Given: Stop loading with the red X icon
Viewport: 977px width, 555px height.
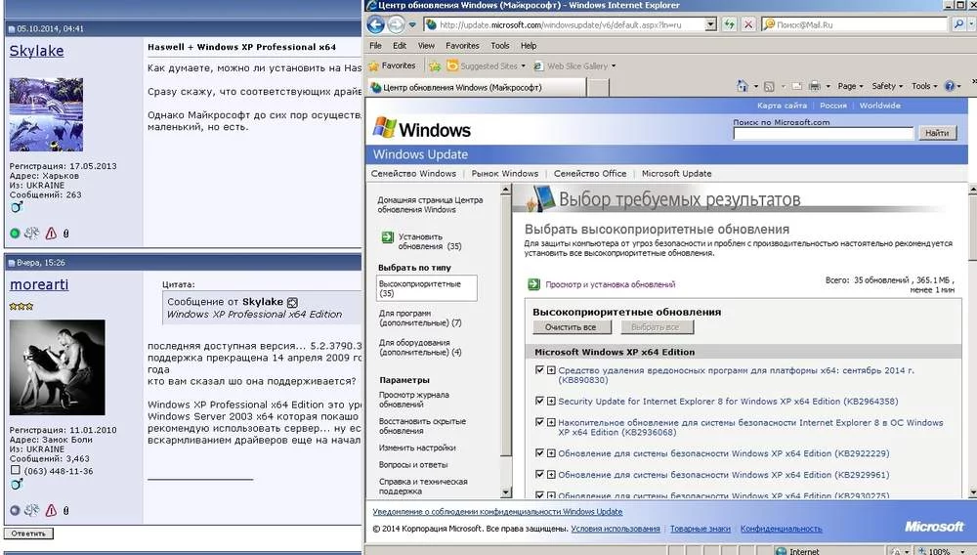Looking at the screenshot, I should pyautogui.click(x=748, y=24).
